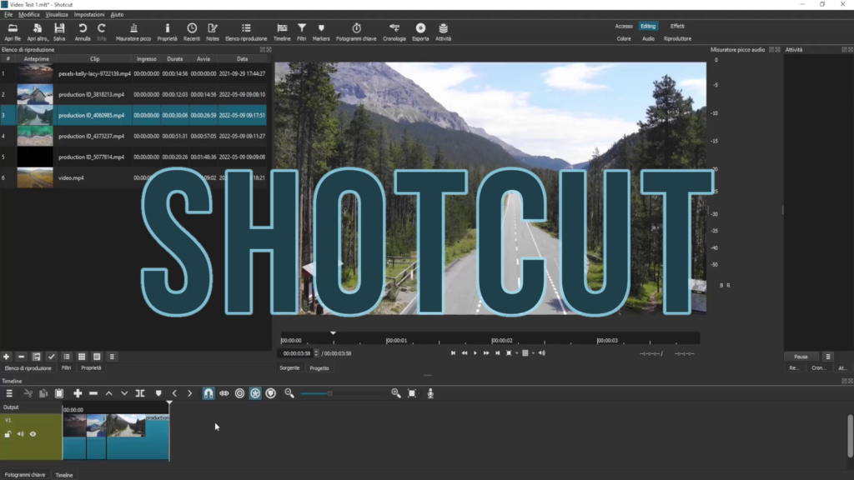Show the Elenco riproduzione playlist icon
Image resolution: width=854 pixels, height=480 pixels.
pyautogui.click(x=246, y=32)
